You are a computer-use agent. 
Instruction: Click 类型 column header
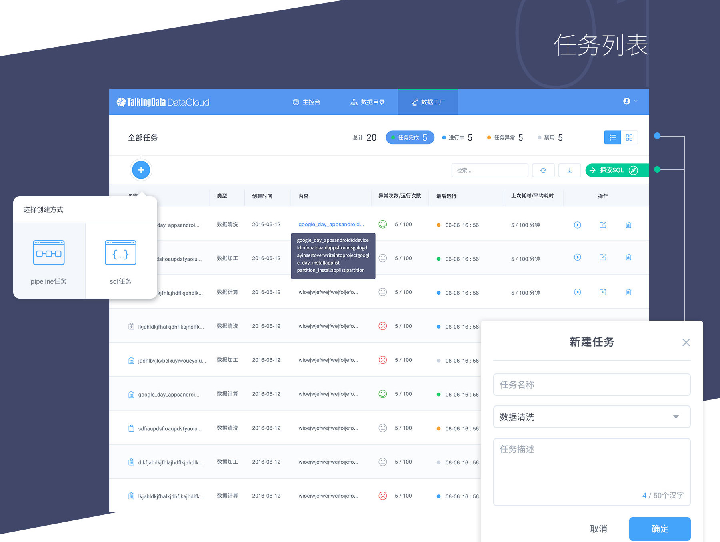(222, 196)
